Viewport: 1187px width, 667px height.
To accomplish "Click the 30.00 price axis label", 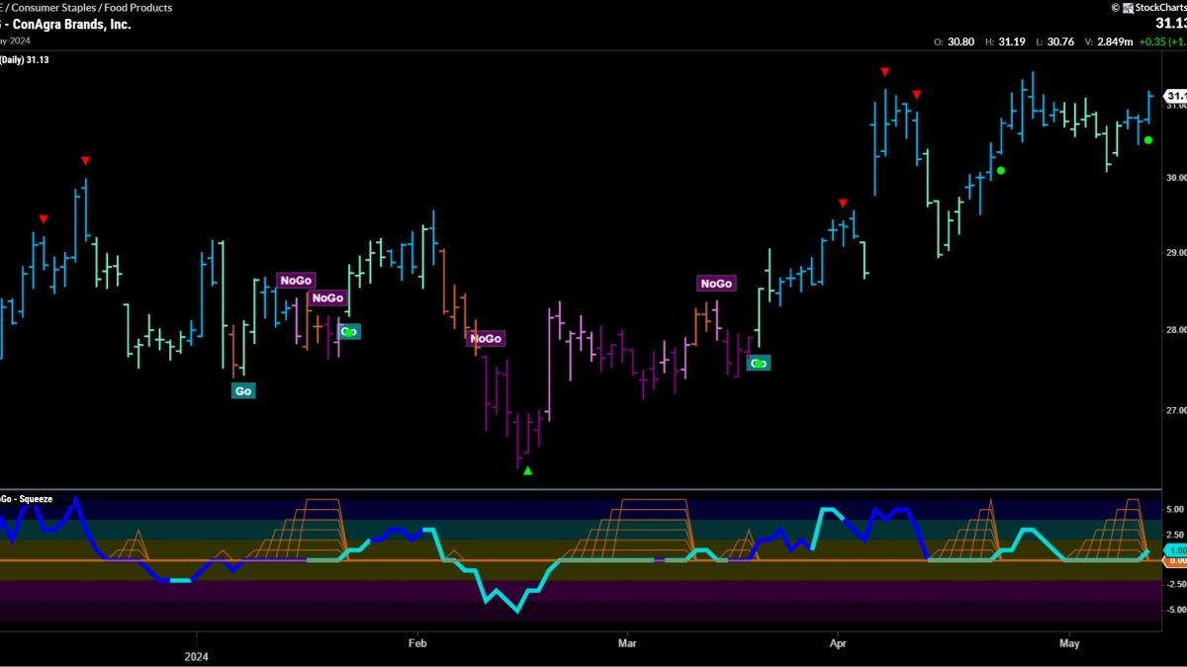I will pos(1176,178).
